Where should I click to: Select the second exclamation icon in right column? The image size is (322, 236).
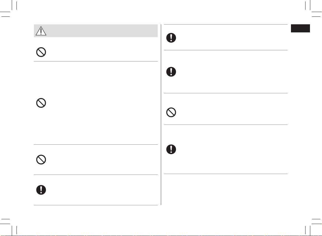point(171,72)
